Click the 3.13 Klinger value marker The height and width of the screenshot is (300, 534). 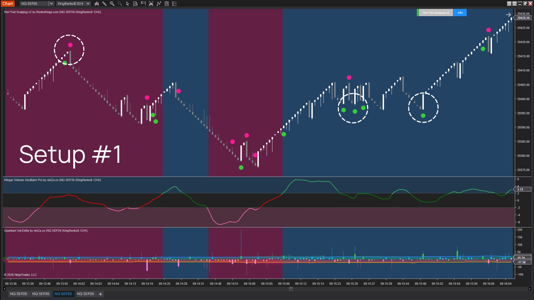[x=523, y=189]
